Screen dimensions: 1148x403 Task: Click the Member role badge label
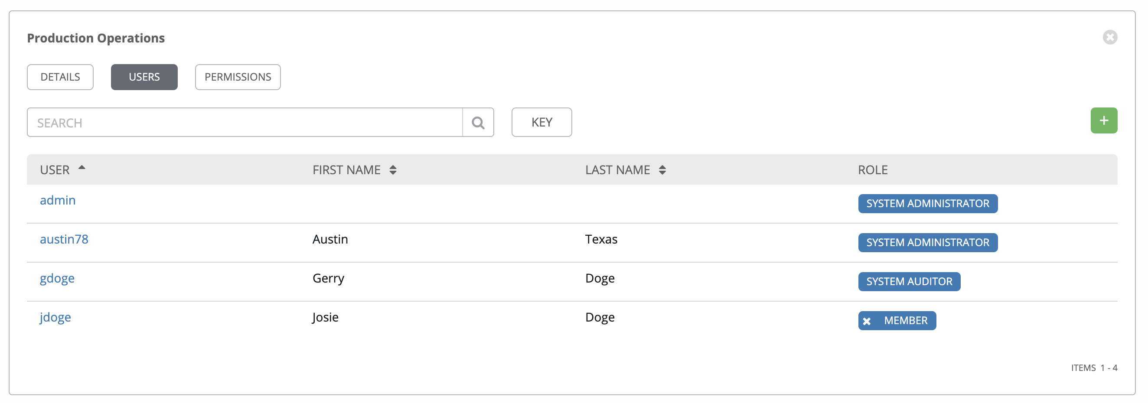pos(906,321)
